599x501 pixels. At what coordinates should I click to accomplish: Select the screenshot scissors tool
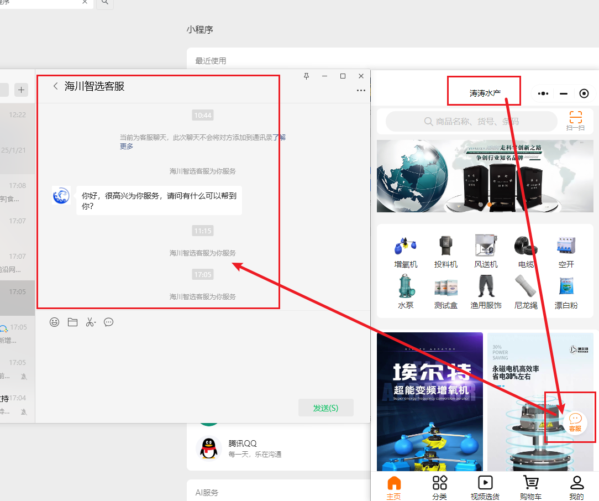pos(90,322)
